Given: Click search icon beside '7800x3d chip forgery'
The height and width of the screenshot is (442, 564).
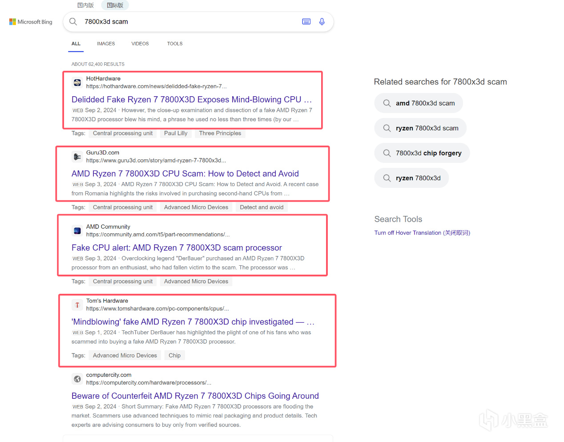Looking at the screenshot, I should [387, 153].
